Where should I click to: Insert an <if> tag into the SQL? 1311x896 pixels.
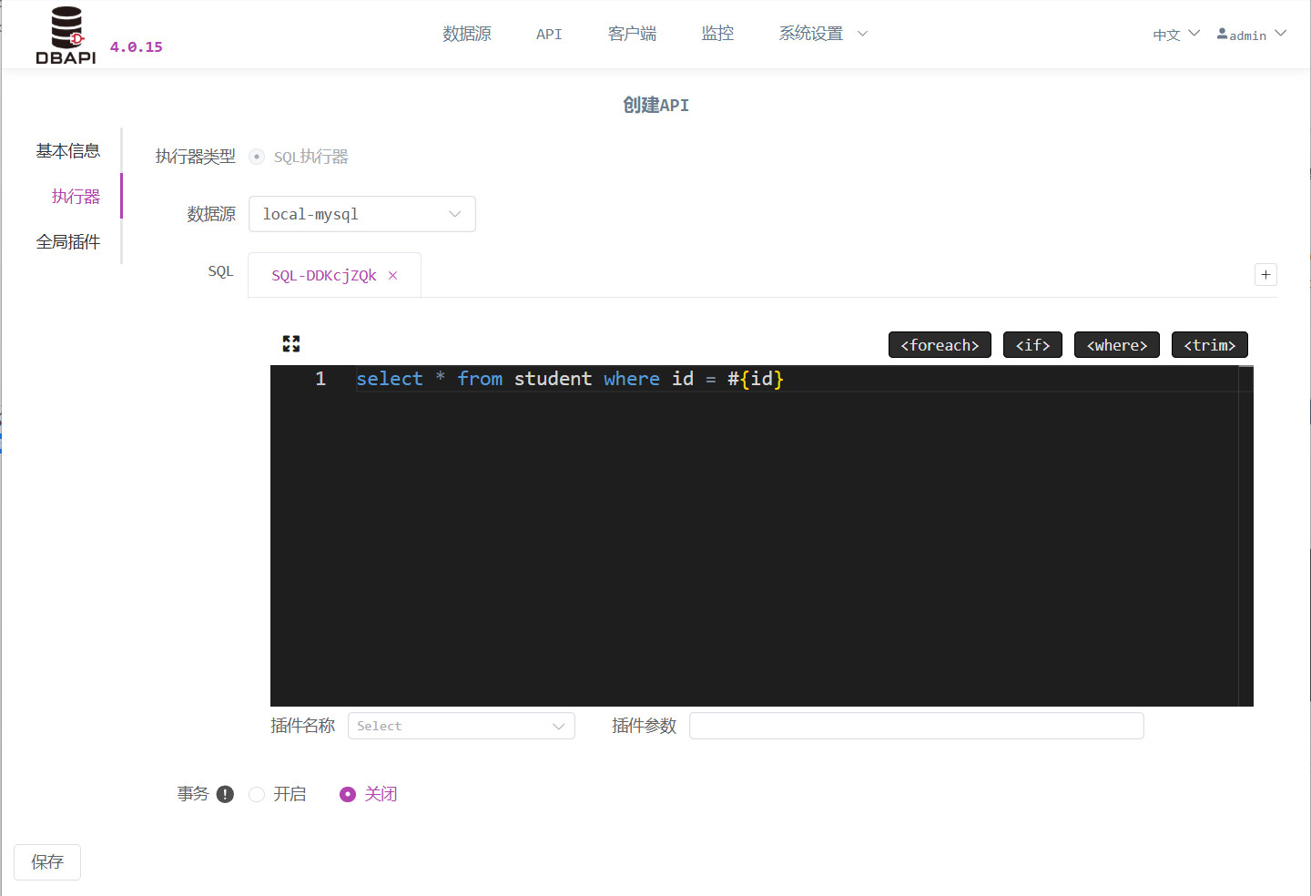click(x=1032, y=344)
